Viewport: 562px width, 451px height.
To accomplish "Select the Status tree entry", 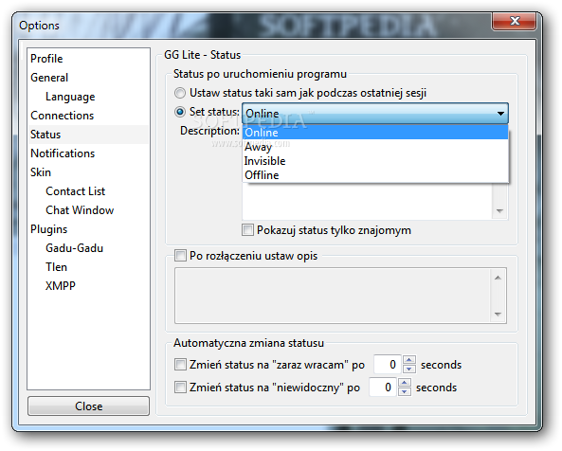I will coord(88,135).
